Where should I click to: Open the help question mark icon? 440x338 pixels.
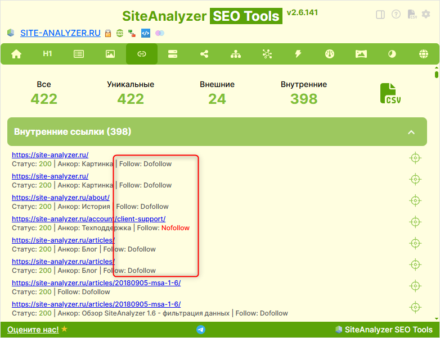tap(396, 14)
